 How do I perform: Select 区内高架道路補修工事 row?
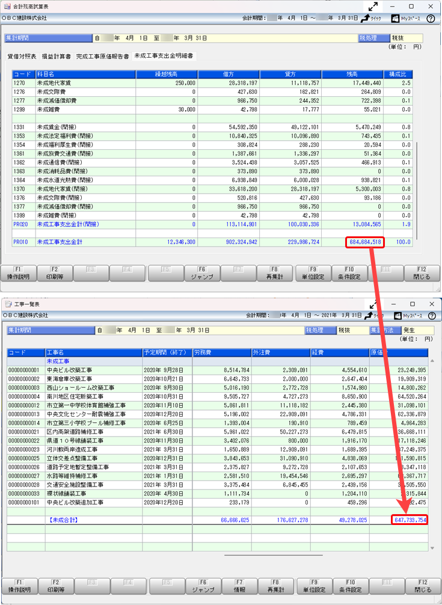pyautogui.click(x=218, y=432)
